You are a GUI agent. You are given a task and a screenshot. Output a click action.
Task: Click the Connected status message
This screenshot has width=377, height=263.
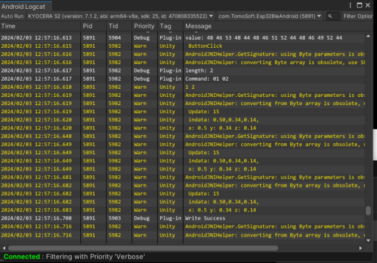[22, 257]
